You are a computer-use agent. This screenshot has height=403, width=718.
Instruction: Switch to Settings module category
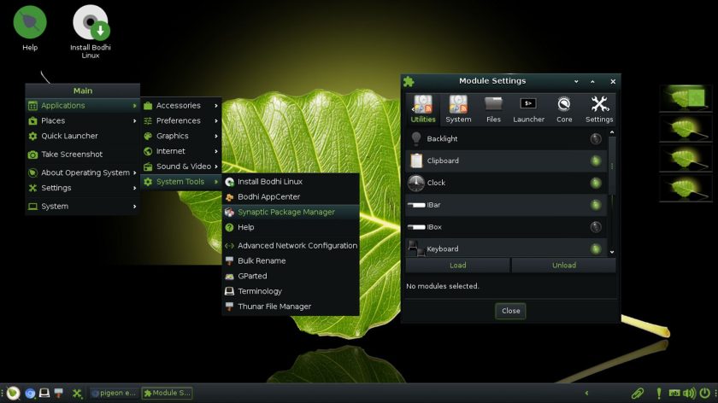599,109
